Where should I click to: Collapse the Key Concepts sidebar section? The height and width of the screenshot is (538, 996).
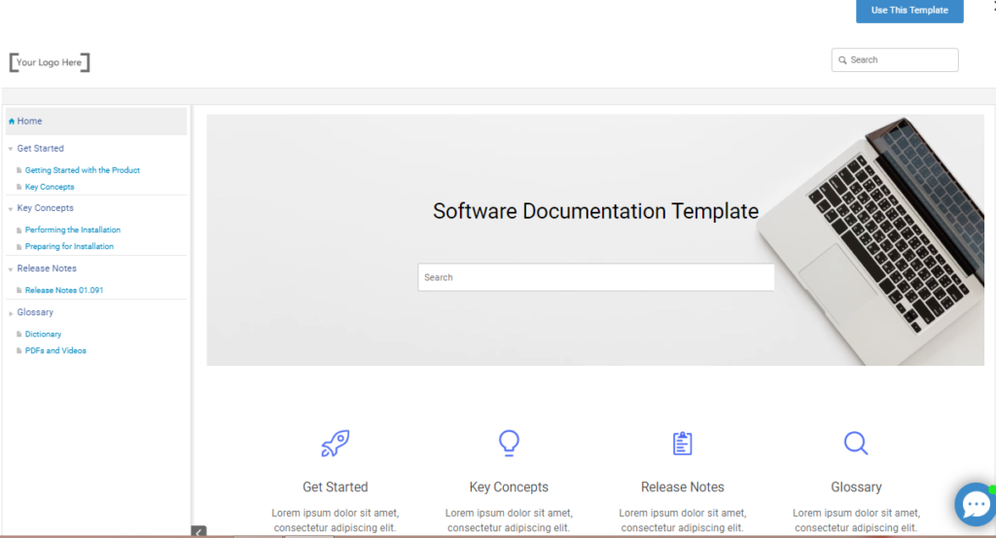coord(11,209)
